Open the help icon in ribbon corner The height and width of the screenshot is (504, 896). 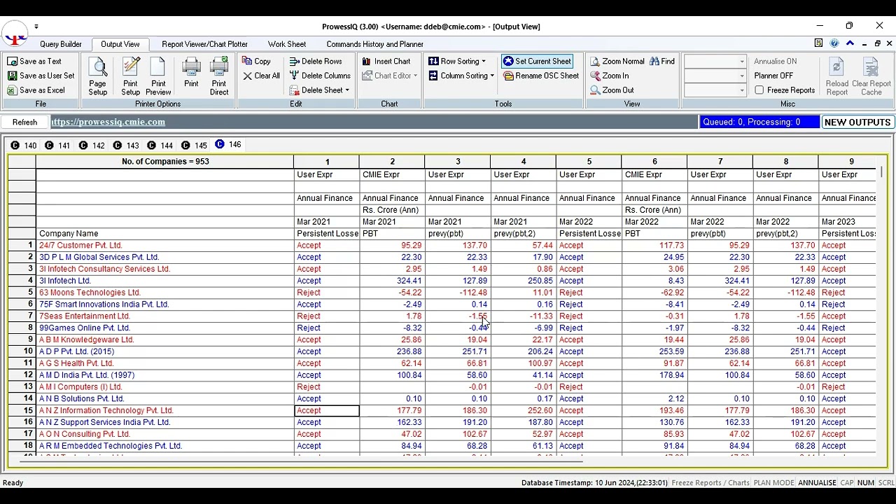click(x=834, y=43)
